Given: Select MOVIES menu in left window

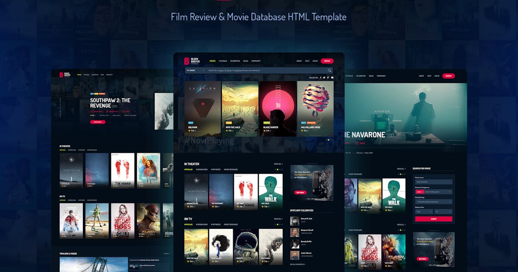Looking at the screenshot, I should click(79, 75).
